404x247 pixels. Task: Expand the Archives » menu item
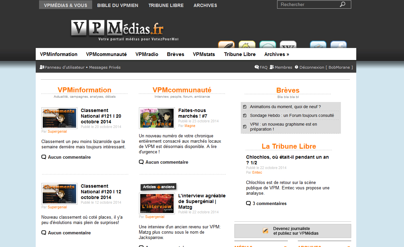277,54
